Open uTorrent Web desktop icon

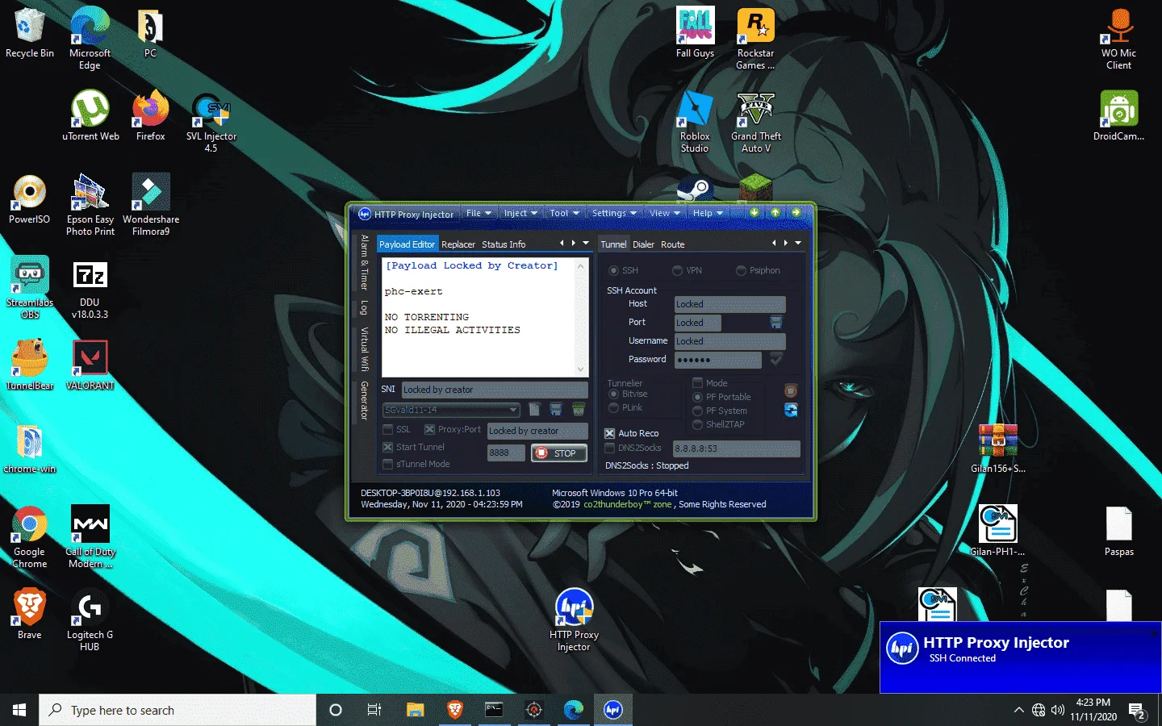(x=90, y=116)
